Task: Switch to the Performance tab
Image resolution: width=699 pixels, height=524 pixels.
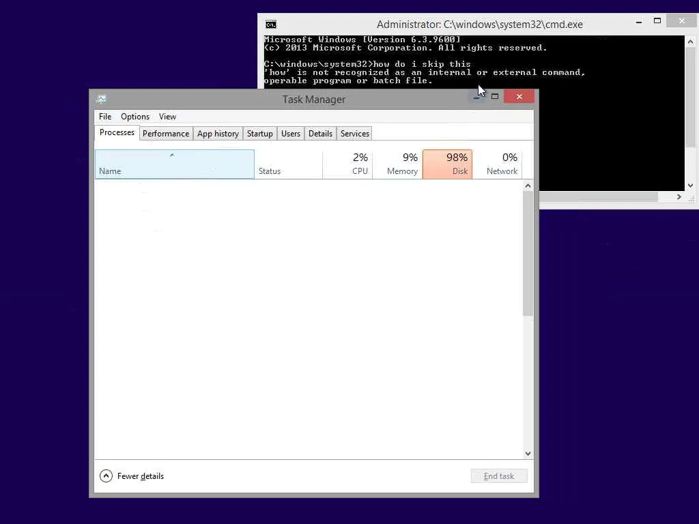Action: click(x=166, y=134)
